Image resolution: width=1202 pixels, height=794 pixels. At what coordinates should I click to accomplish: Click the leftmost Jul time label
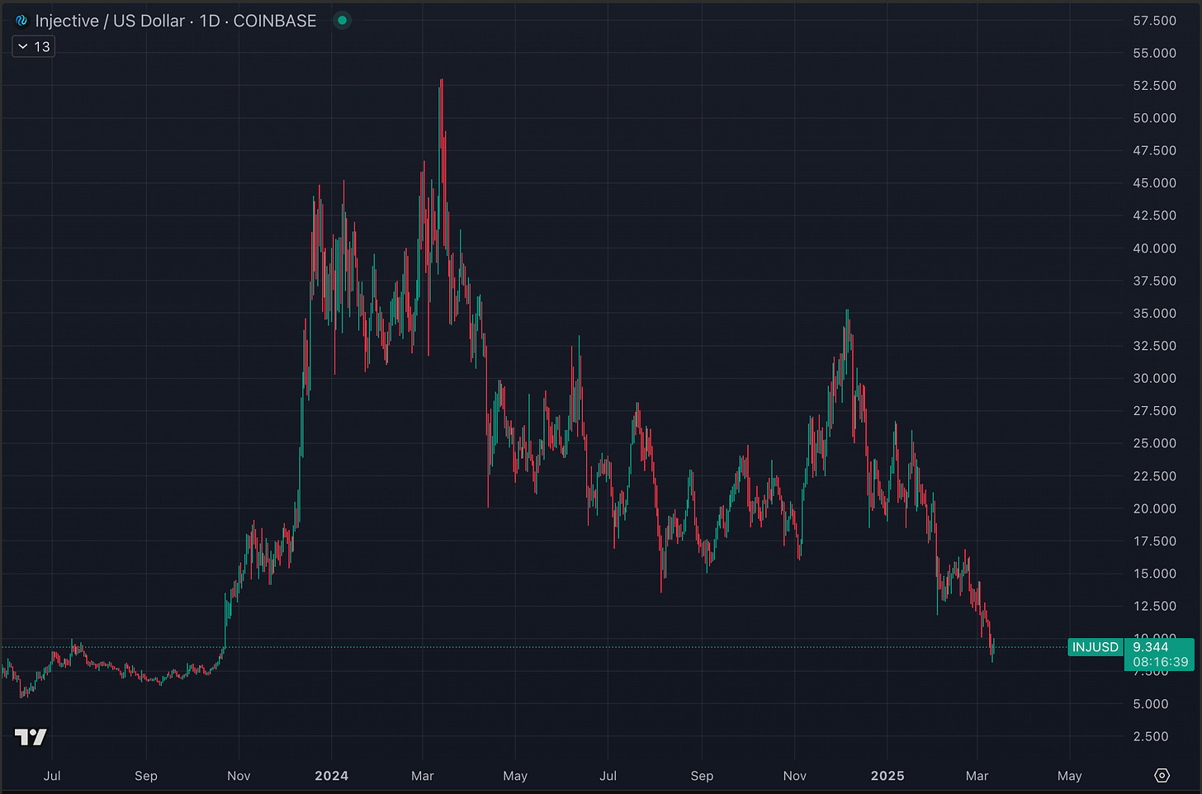tap(52, 776)
